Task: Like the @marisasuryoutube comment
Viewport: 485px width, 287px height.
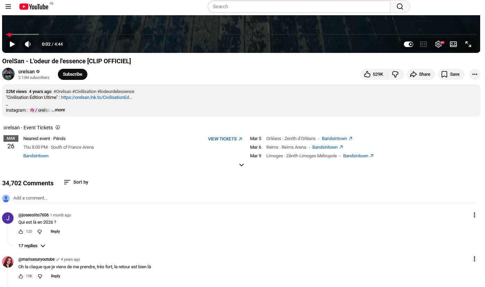Action: [21, 276]
